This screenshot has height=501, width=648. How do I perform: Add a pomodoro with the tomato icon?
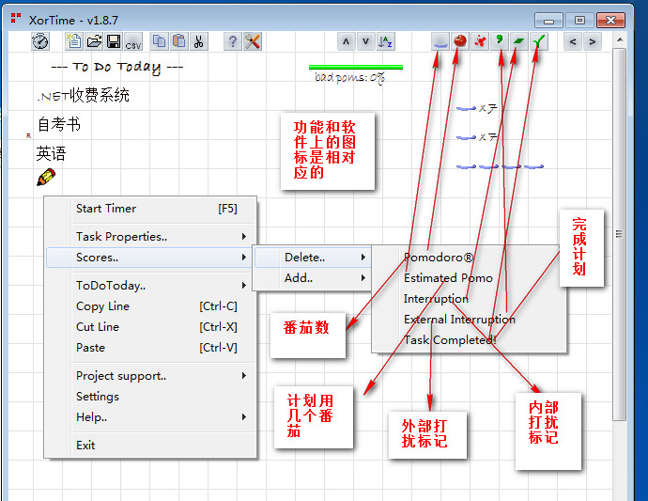460,41
